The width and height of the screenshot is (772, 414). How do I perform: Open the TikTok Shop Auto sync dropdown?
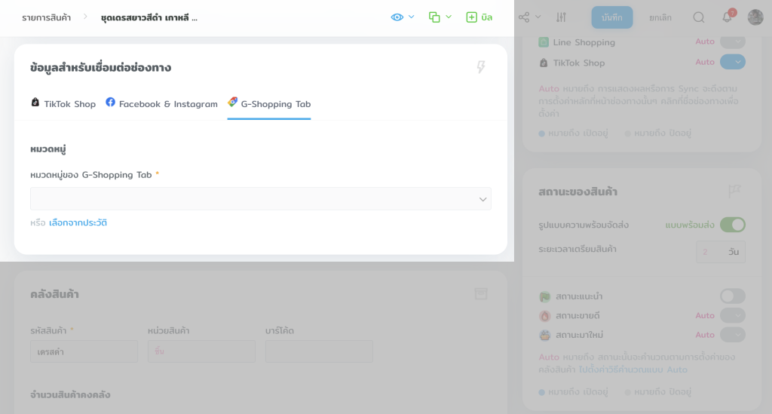coord(732,62)
